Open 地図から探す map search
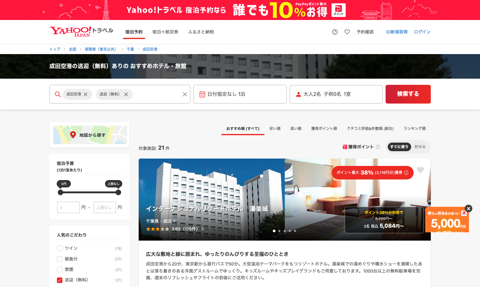Image resolution: width=480 pixels, height=287 pixels. tap(89, 135)
